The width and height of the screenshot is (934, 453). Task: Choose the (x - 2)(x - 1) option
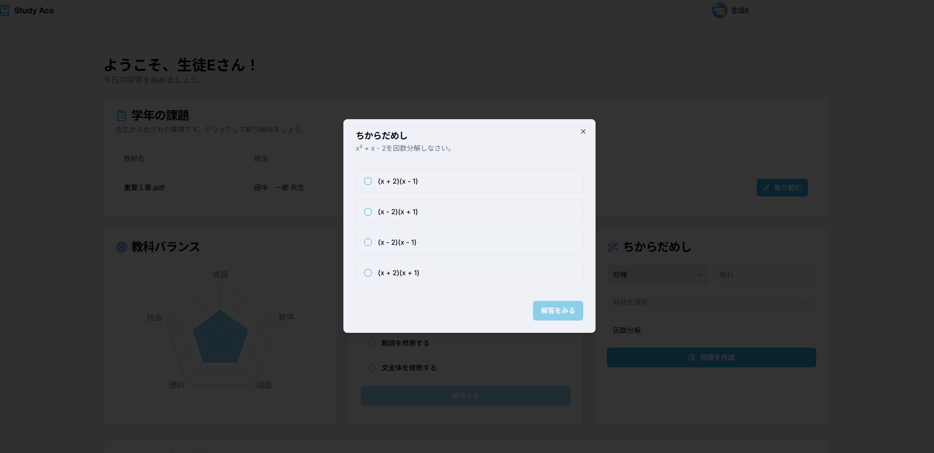coord(368,242)
